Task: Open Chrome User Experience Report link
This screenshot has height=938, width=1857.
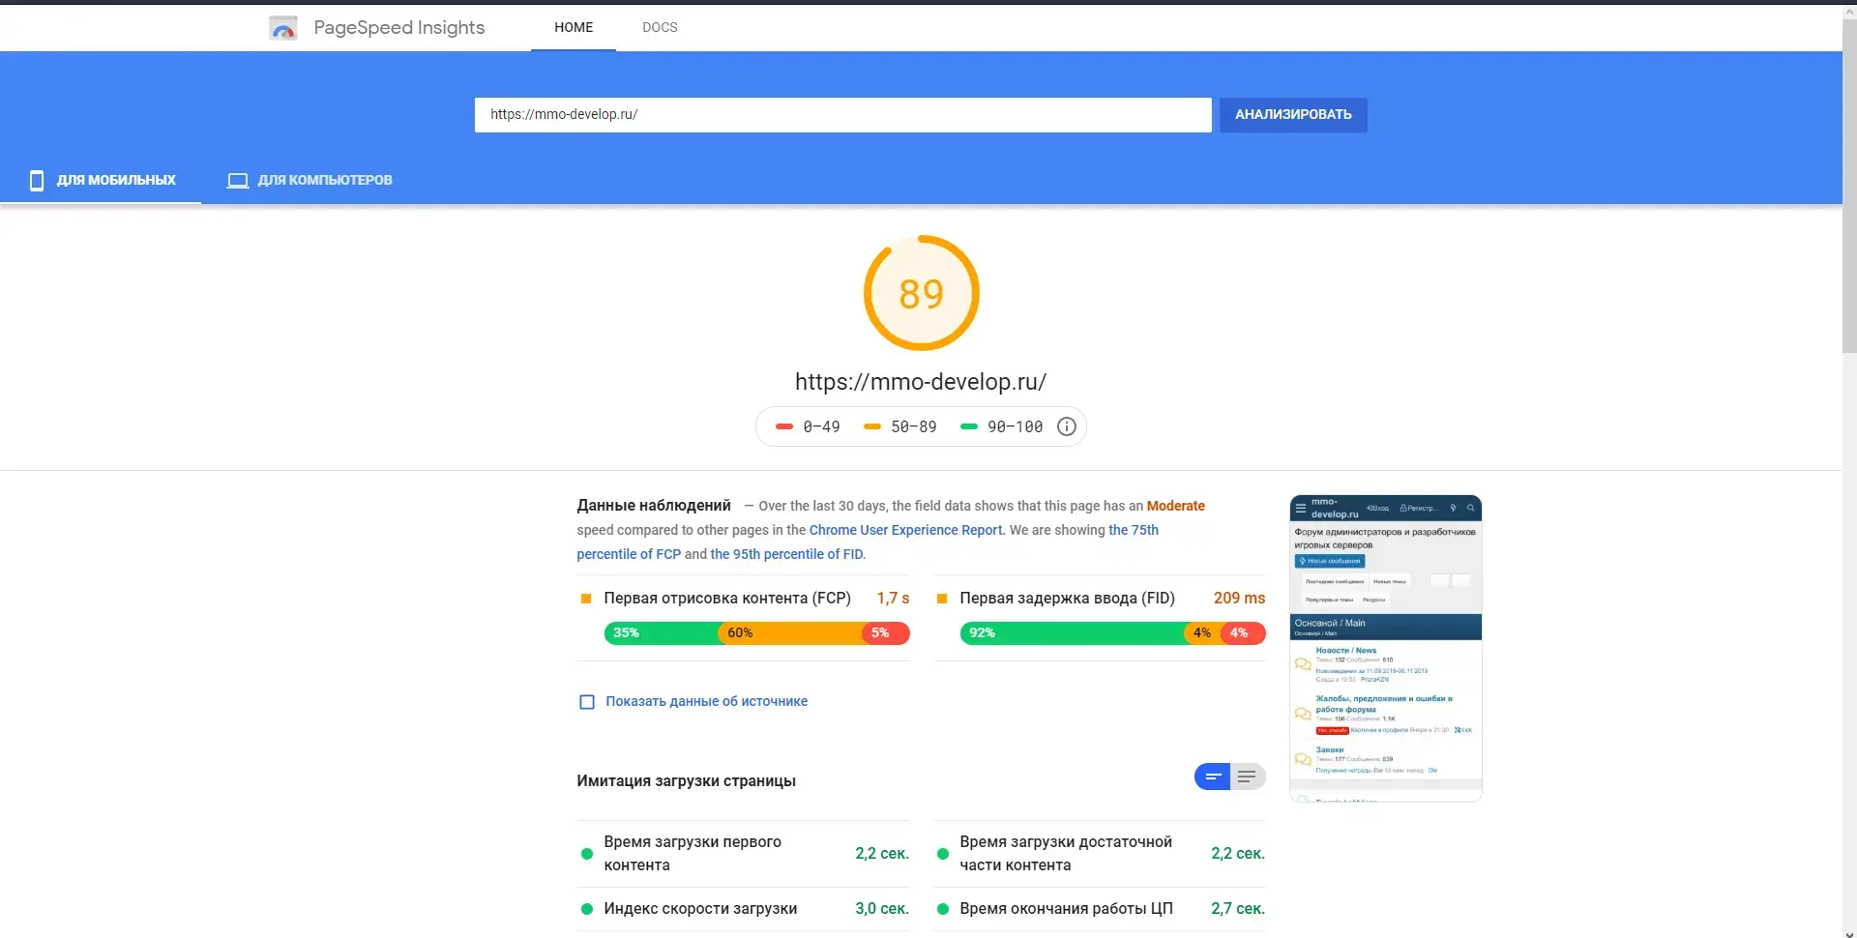Action: [905, 530]
